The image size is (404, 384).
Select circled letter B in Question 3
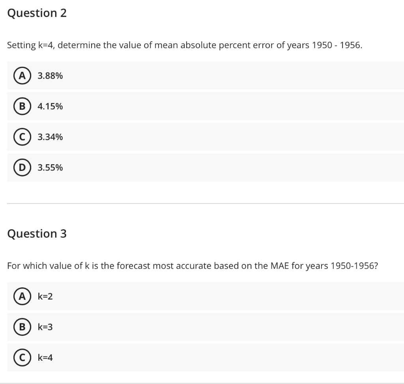[x=22, y=327]
